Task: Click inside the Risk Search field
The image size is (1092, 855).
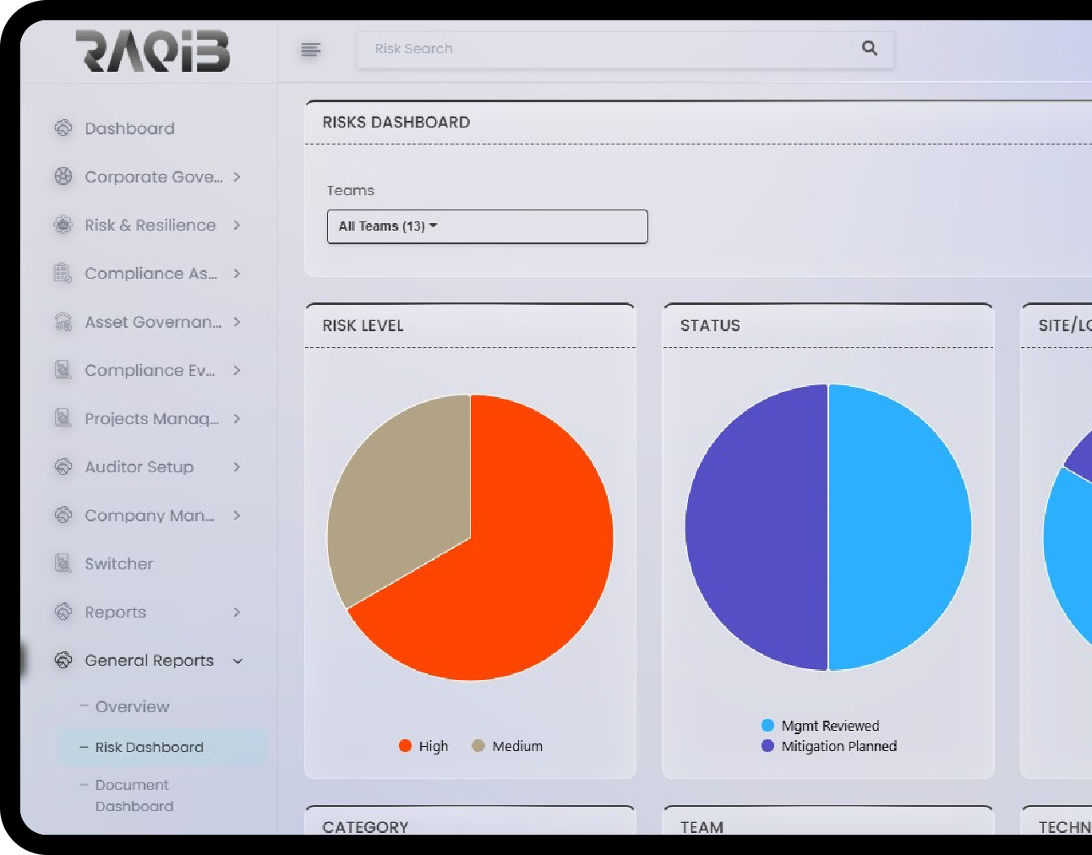Action: pyautogui.click(x=609, y=49)
